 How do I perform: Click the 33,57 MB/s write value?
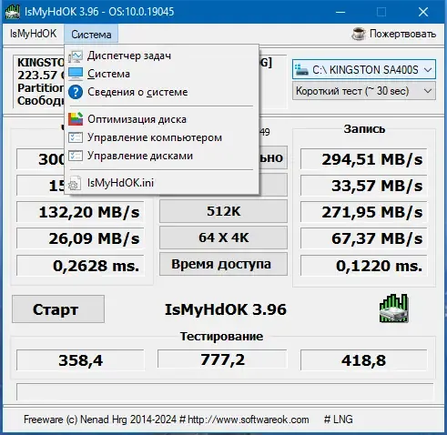[x=363, y=186]
